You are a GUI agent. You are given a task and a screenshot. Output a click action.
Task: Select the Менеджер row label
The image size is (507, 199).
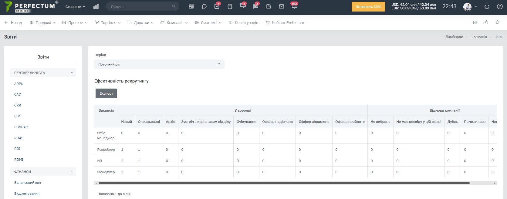pos(106,172)
